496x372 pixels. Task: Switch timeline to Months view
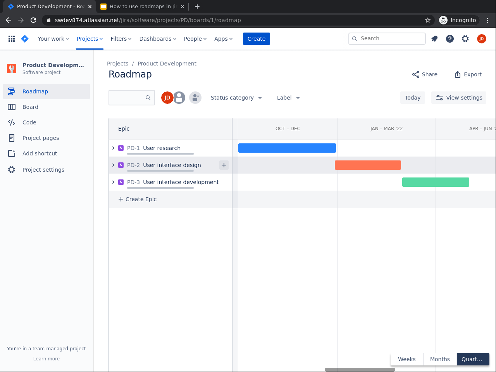pos(440,359)
